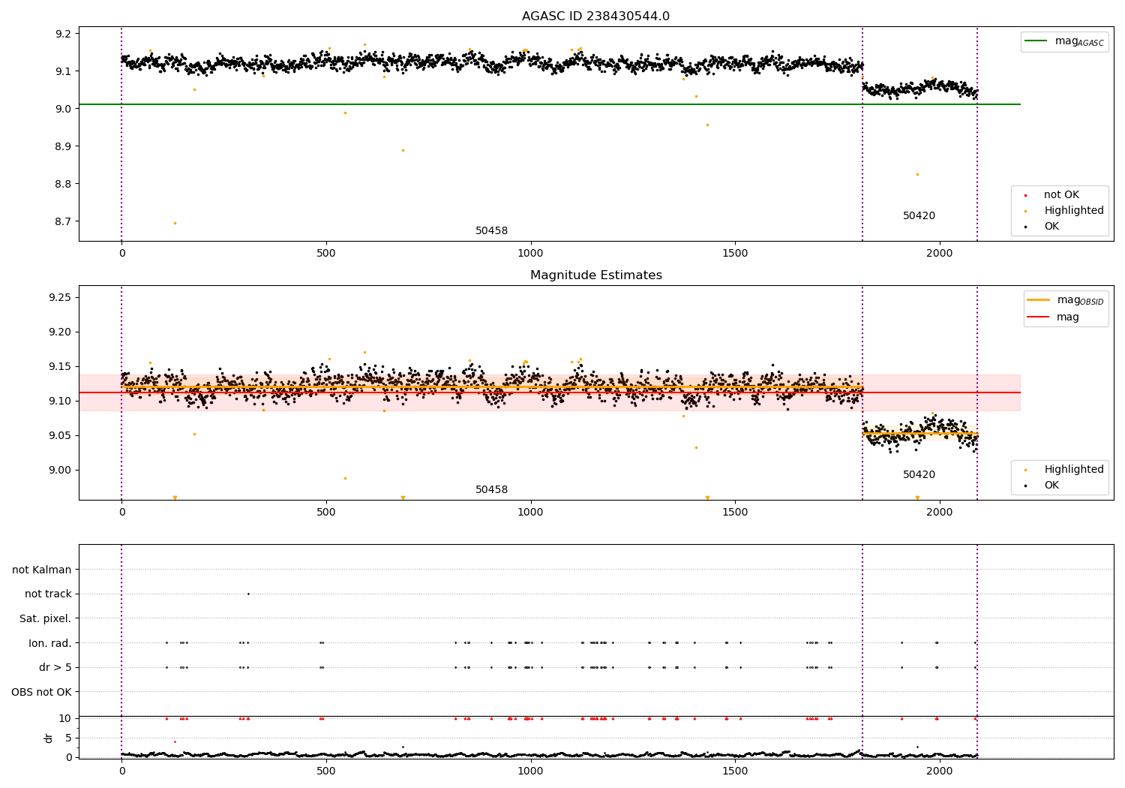Click 'Highlighted' in the Magnitude Estimates legend
The height and width of the screenshot is (788, 1125).
coord(1074,470)
